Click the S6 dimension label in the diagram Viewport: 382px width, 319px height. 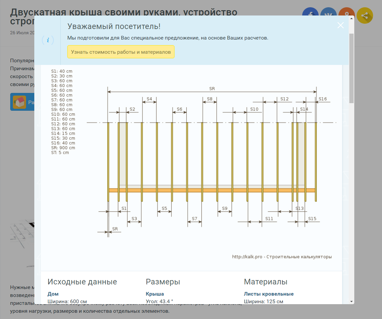pyautogui.click(x=179, y=109)
